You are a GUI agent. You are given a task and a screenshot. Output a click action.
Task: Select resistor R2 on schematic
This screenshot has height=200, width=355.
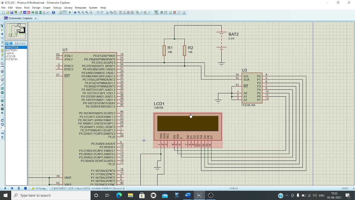(x=184, y=51)
